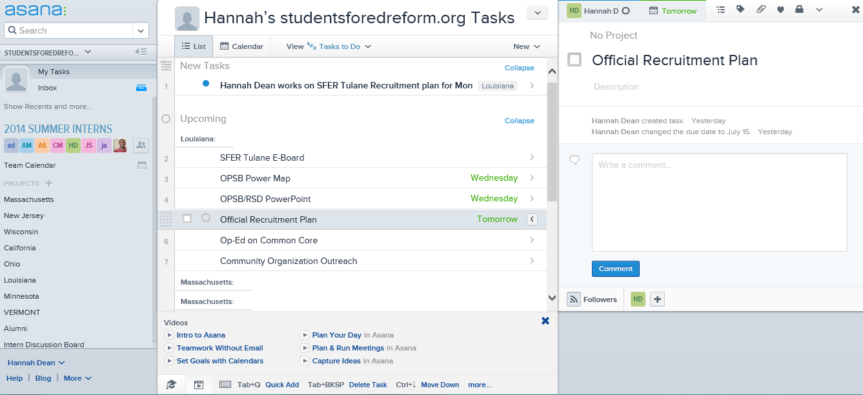Click the 'ad' team member avatar
Screen dimensions: 863x395
[11, 146]
